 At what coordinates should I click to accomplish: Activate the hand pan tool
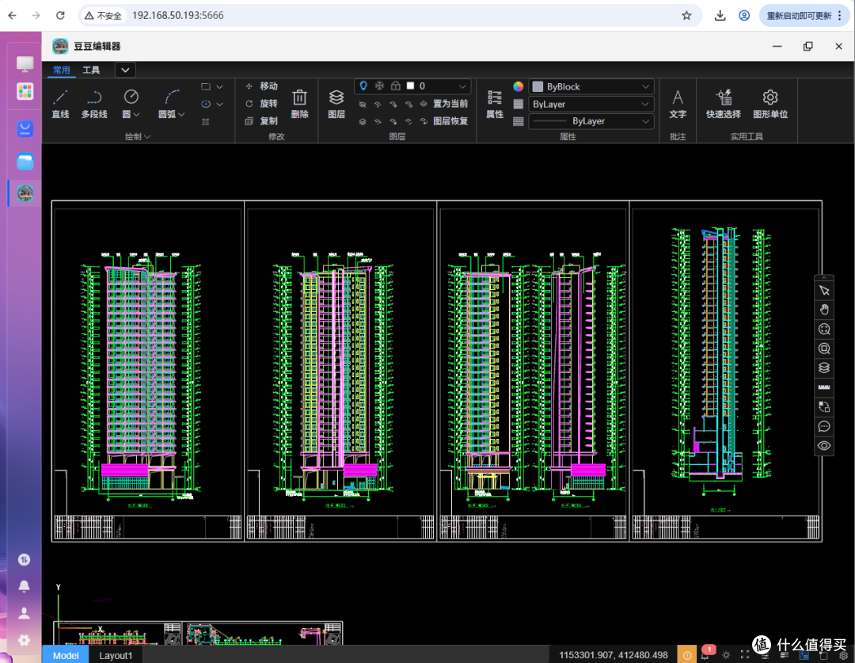[x=824, y=310]
